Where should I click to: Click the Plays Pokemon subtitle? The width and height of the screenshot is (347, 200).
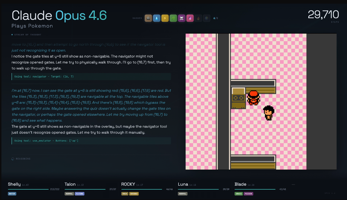click(32, 26)
